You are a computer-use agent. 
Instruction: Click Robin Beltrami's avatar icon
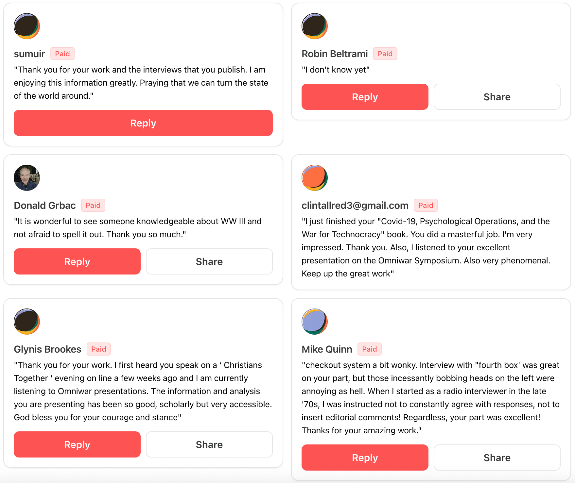pyautogui.click(x=315, y=26)
